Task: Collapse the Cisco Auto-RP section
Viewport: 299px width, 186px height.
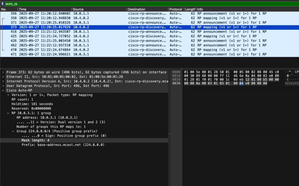Action: [x=3, y=90]
